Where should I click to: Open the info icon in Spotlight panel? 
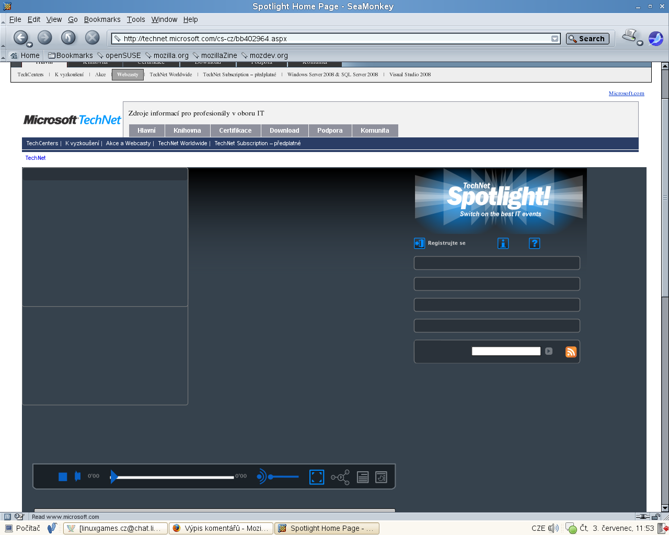pos(503,243)
